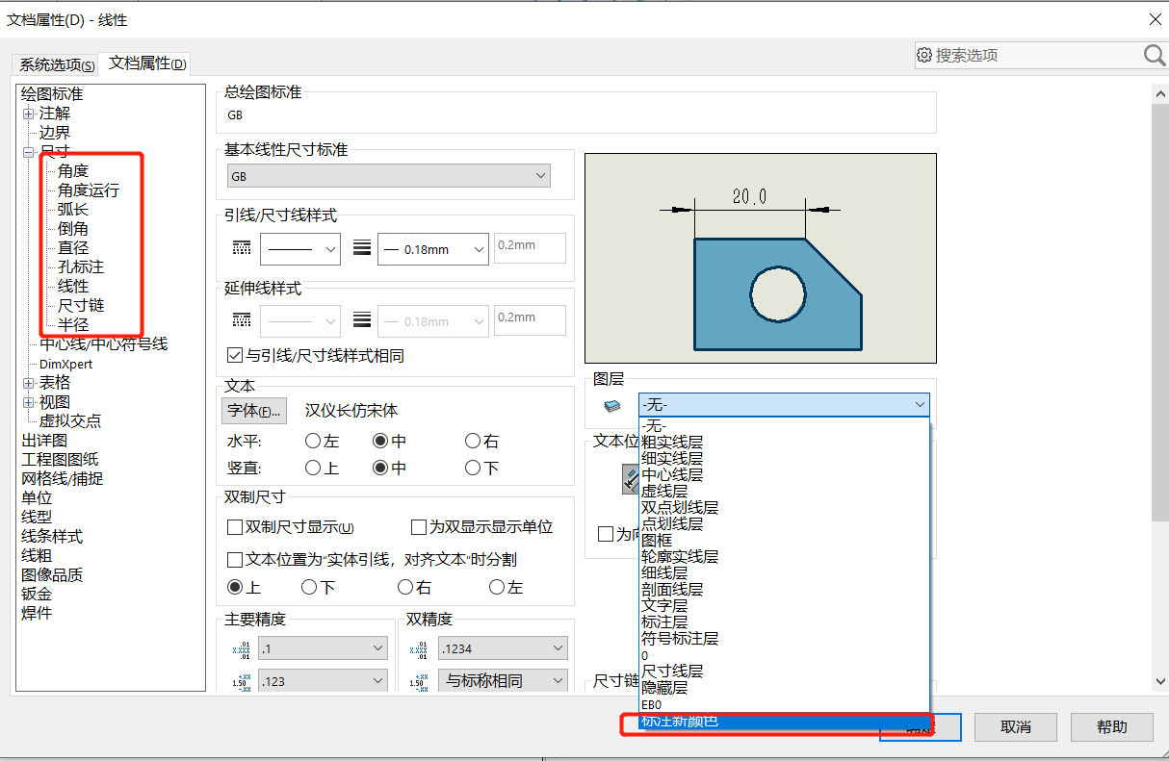Collapse the 尺寸 tree node
Viewport: 1169px width, 761px height.
pos(29,152)
